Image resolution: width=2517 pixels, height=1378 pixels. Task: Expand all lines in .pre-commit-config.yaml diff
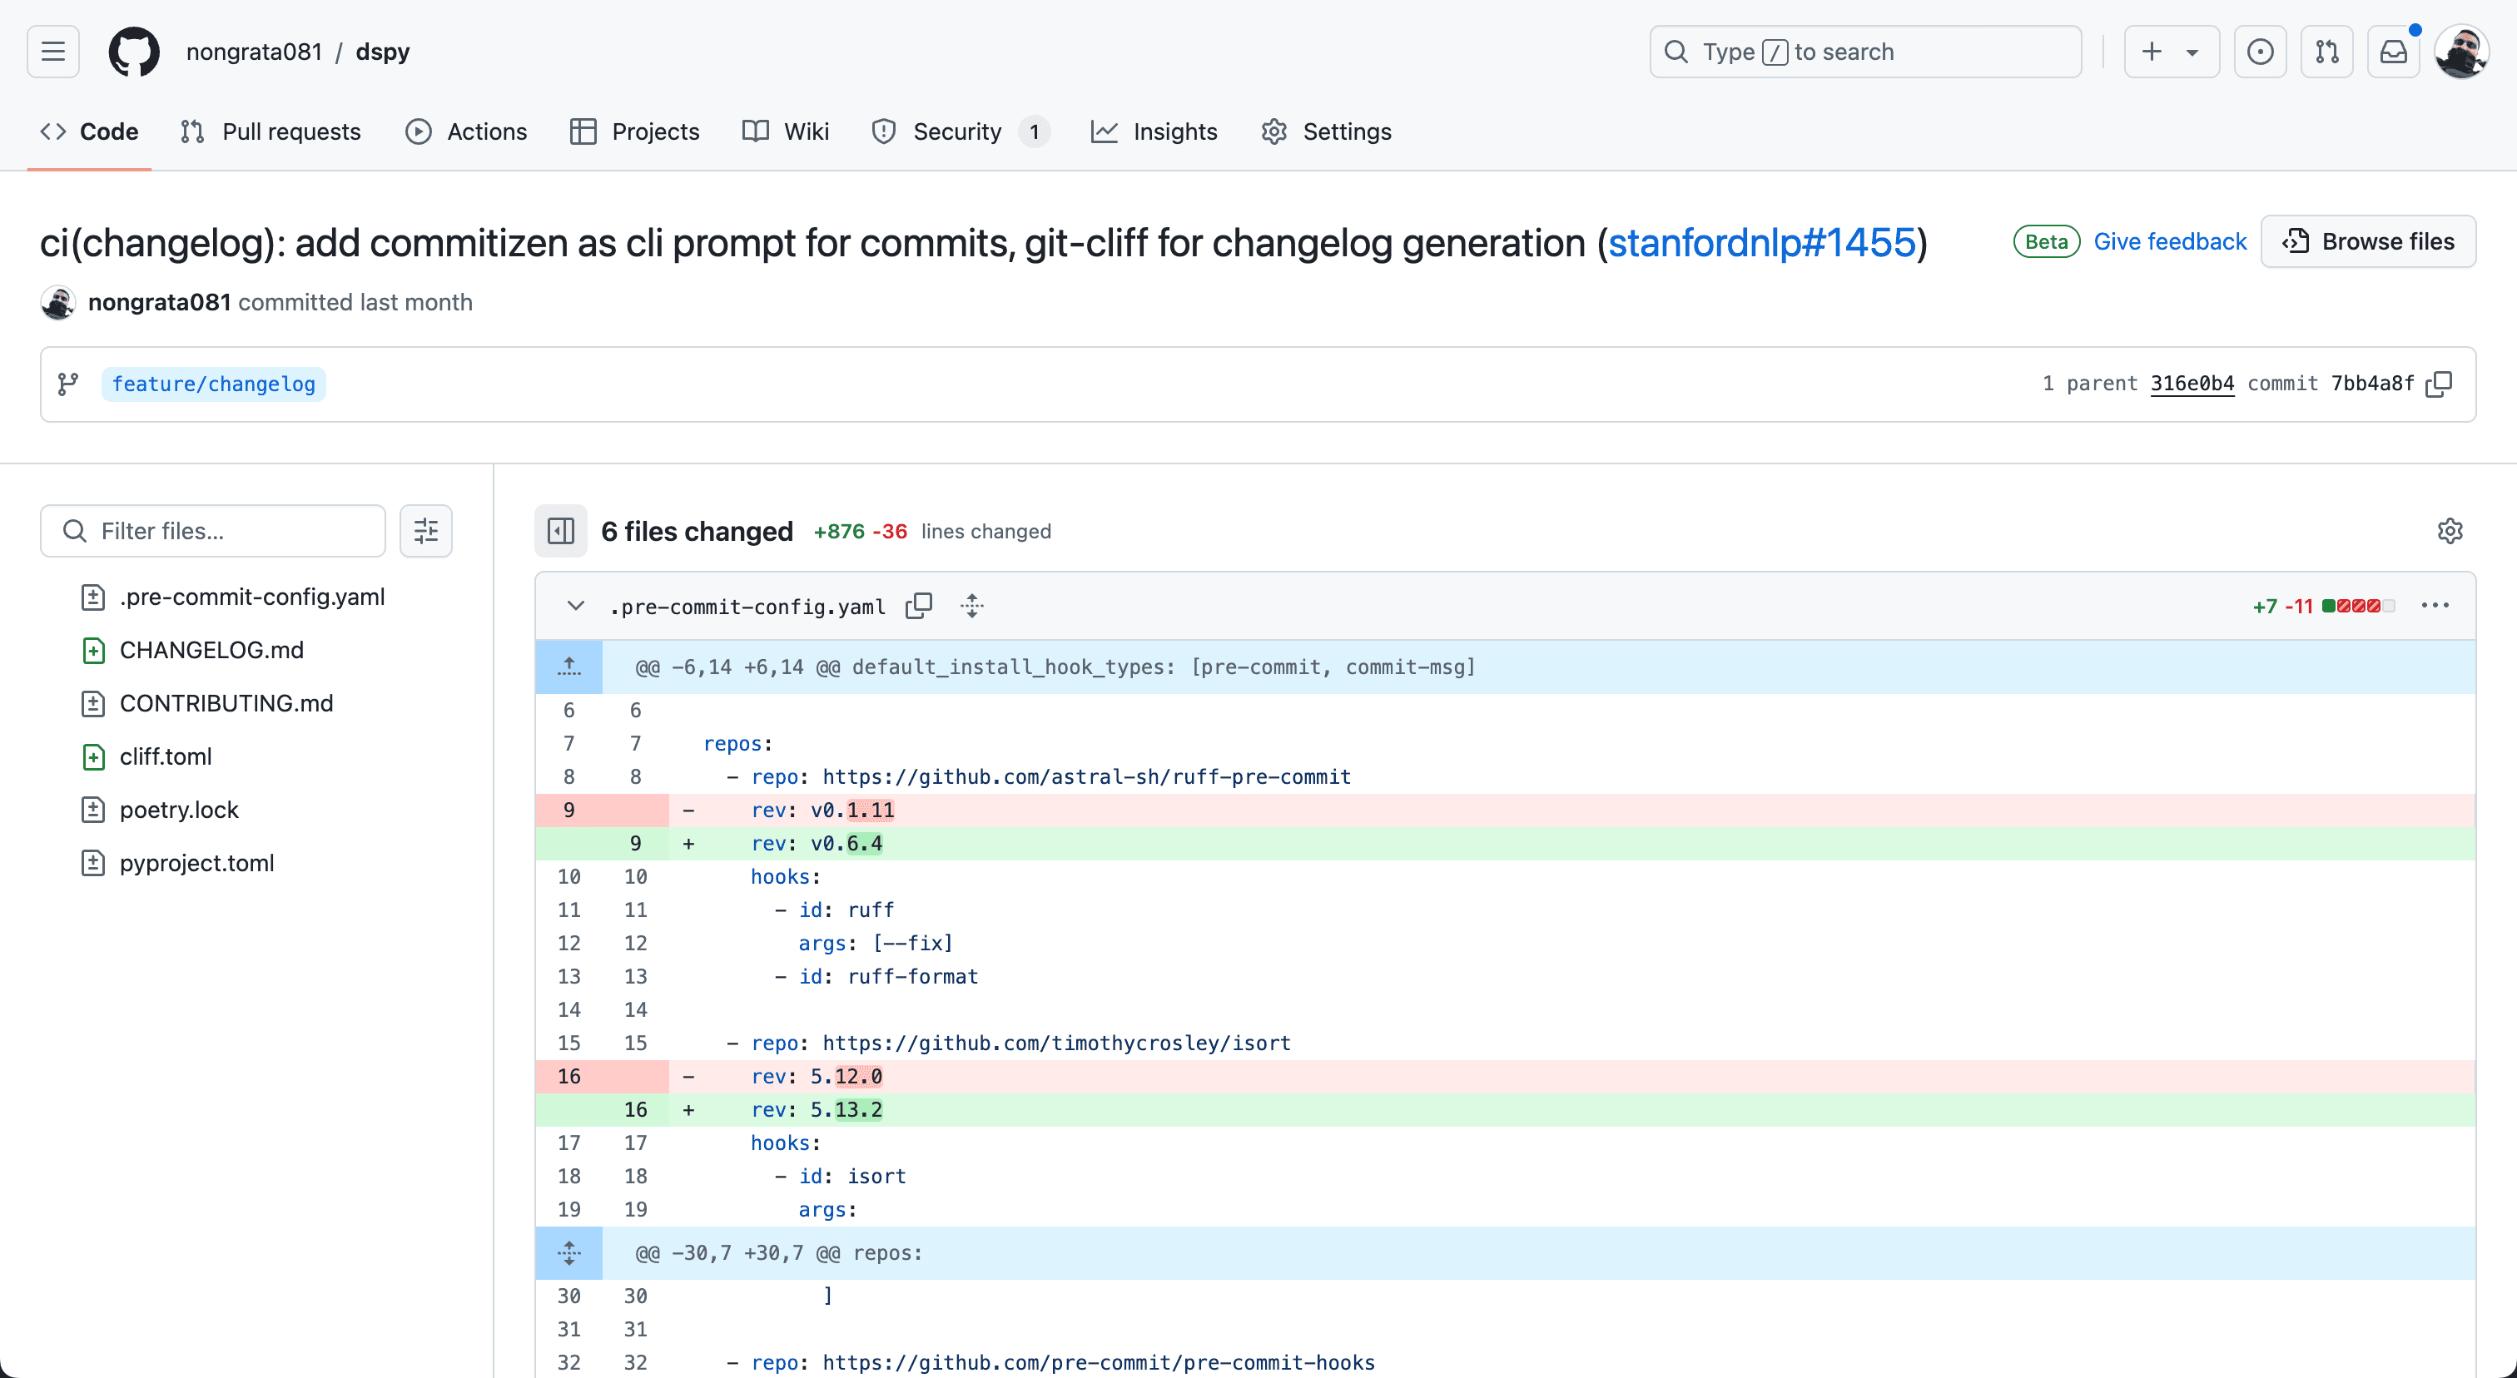tap(971, 607)
